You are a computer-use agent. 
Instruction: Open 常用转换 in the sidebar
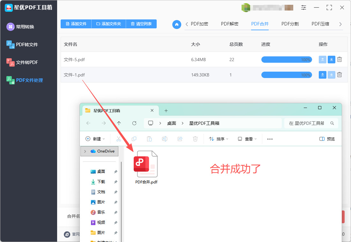tap(20, 27)
